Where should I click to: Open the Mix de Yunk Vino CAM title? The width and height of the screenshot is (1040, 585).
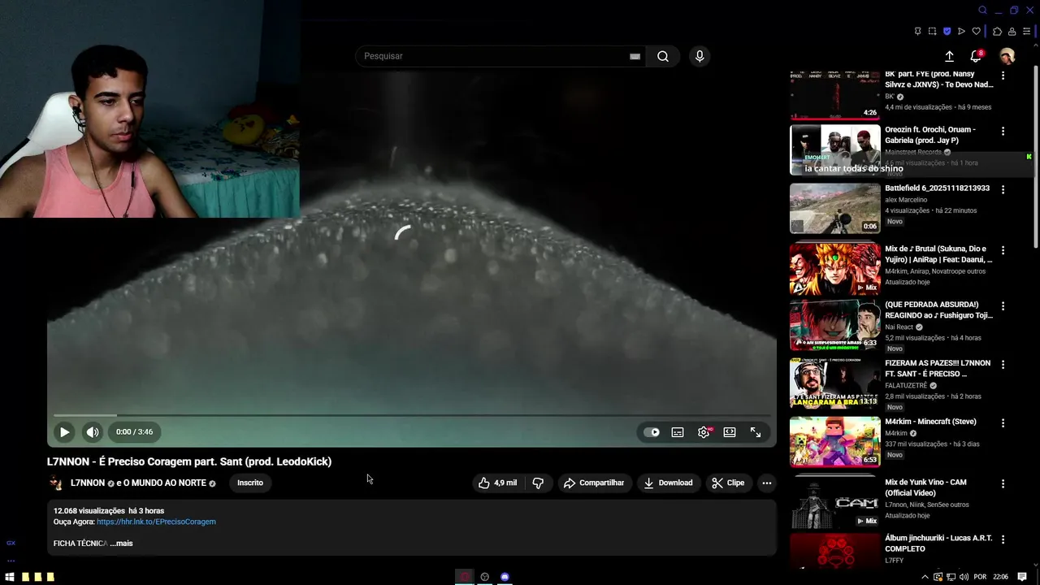click(925, 487)
